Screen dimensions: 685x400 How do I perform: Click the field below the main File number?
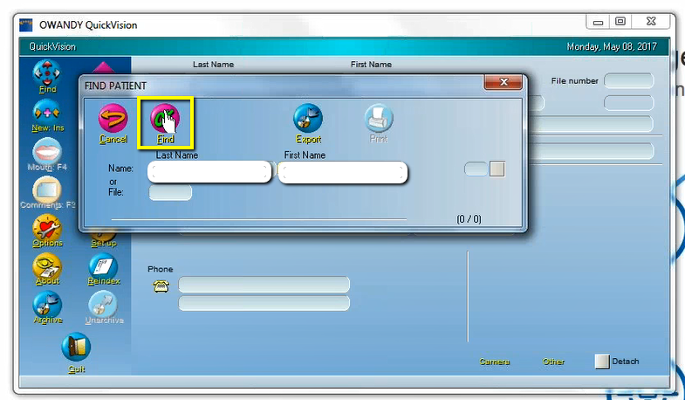(628, 103)
